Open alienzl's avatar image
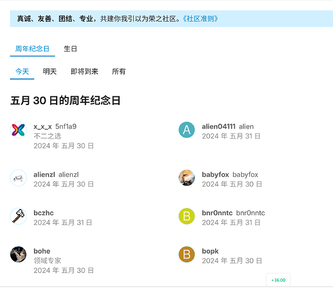Viewport: 333px width, 288px height. (x=18, y=178)
